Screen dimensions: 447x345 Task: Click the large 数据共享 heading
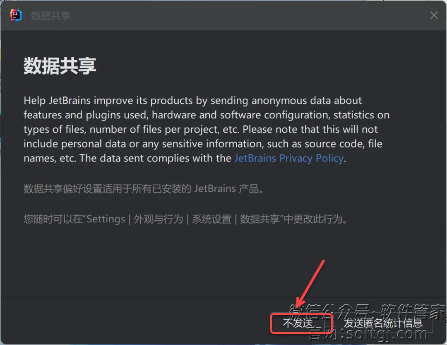60,66
